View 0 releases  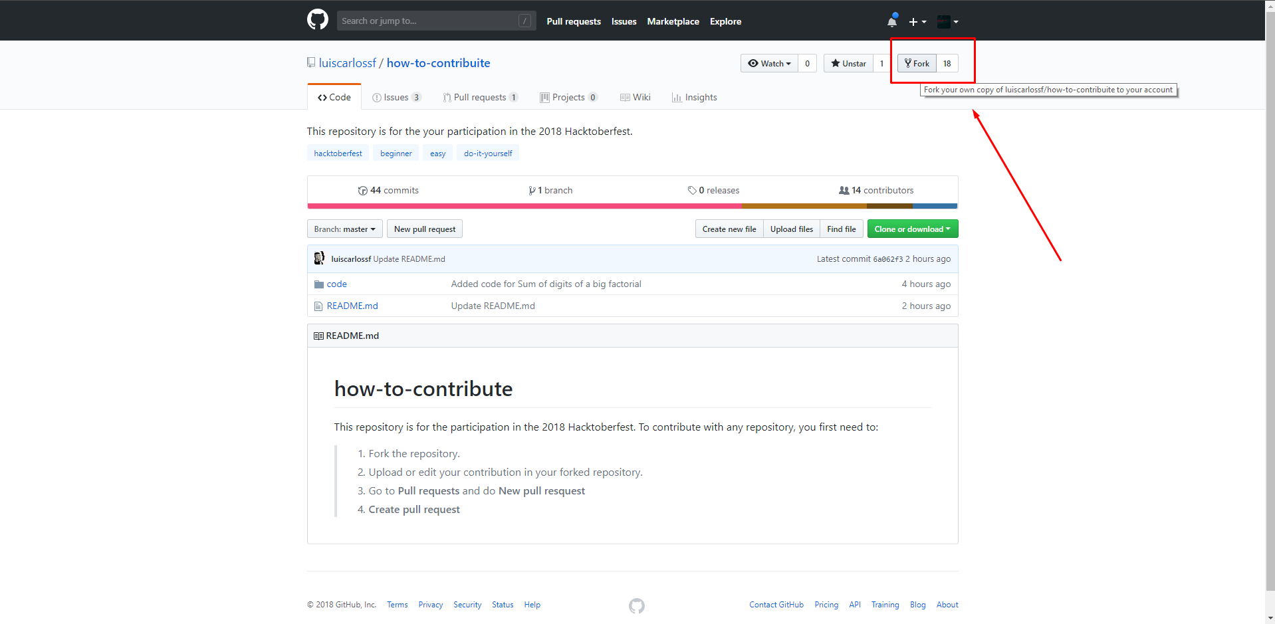pos(713,190)
